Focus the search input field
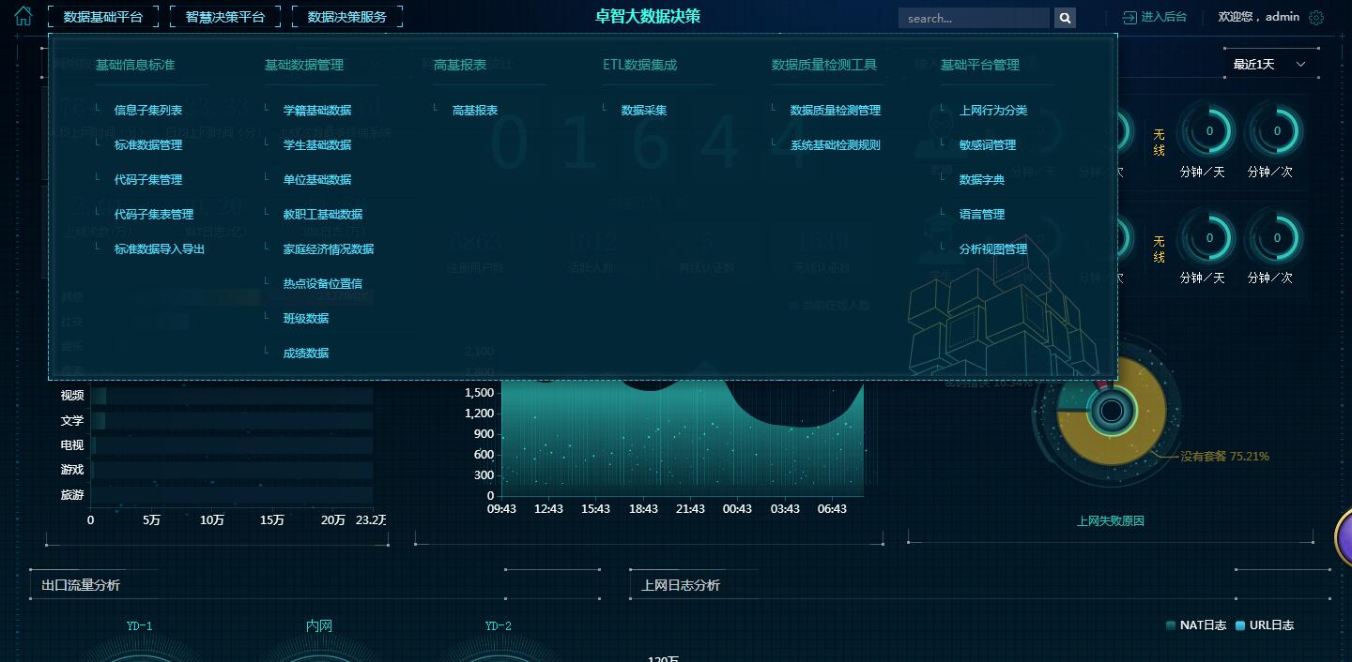The height and width of the screenshot is (662, 1352). [x=973, y=18]
